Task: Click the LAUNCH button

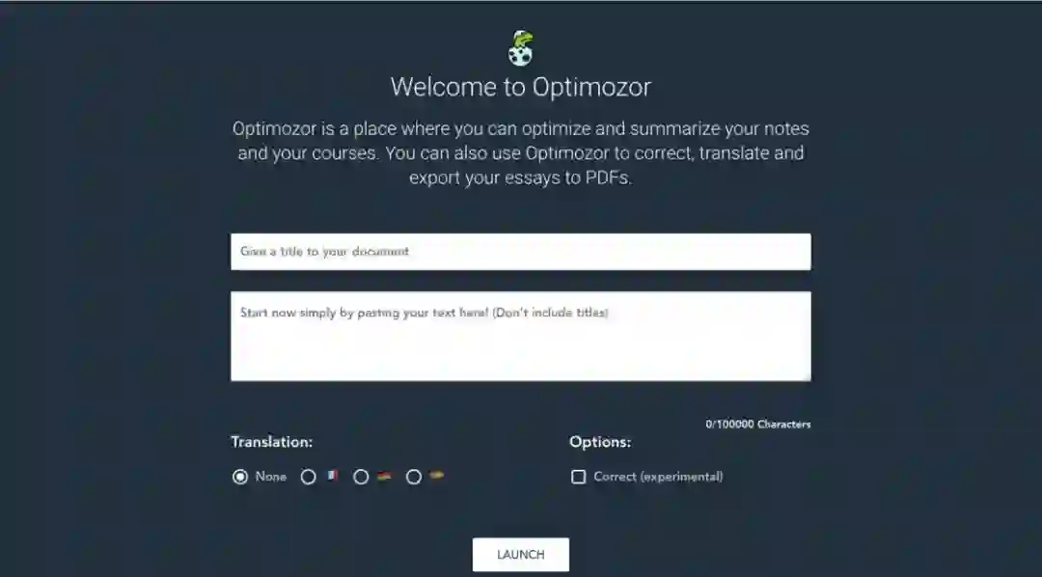Action: click(x=521, y=555)
